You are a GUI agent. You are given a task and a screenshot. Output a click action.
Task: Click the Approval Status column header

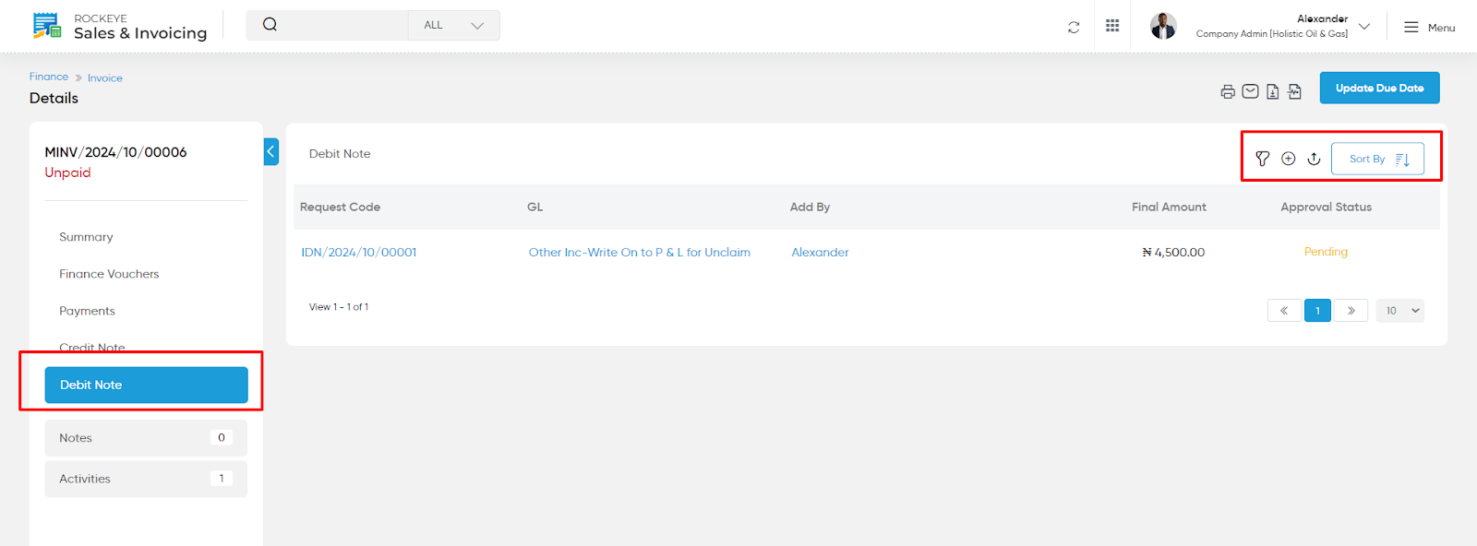pyautogui.click(x=1326, y=207)
